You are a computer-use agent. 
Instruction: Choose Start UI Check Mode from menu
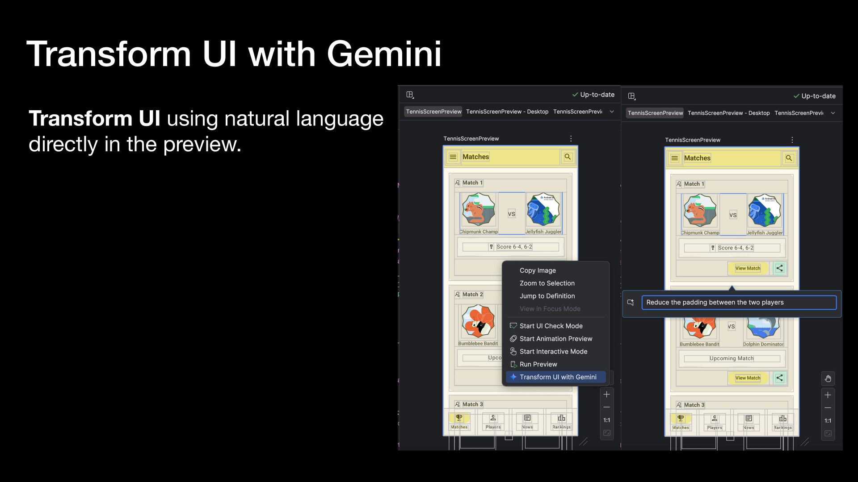[x=551, y=326]
